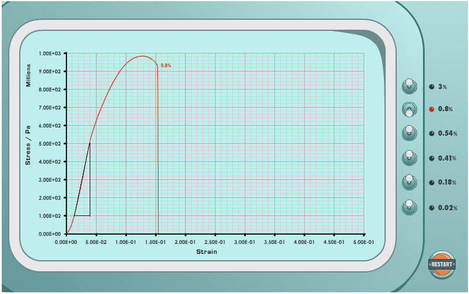Click the Millions axis unit label
The image size is (469, 294).
point(29,75)
